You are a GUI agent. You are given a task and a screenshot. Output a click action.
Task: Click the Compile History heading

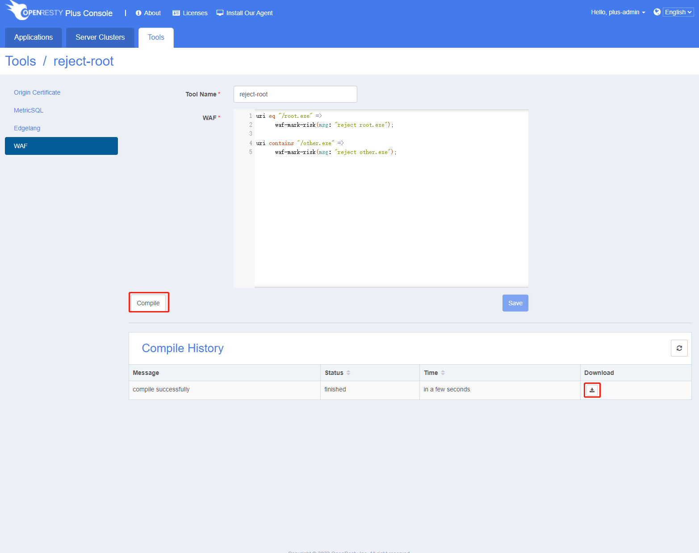[x=183, y=348]
